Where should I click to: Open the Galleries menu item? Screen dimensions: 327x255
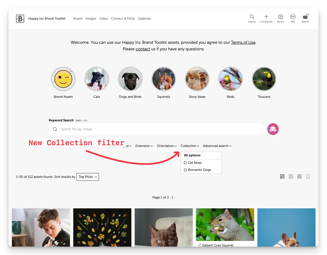pos(144,19)
